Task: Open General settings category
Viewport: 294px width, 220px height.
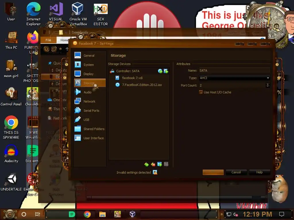Action: click(x=90, y=56)
